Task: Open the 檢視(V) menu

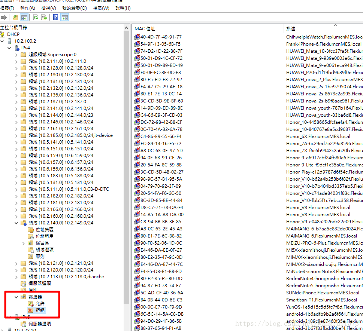Action: (x=49, y=8)
